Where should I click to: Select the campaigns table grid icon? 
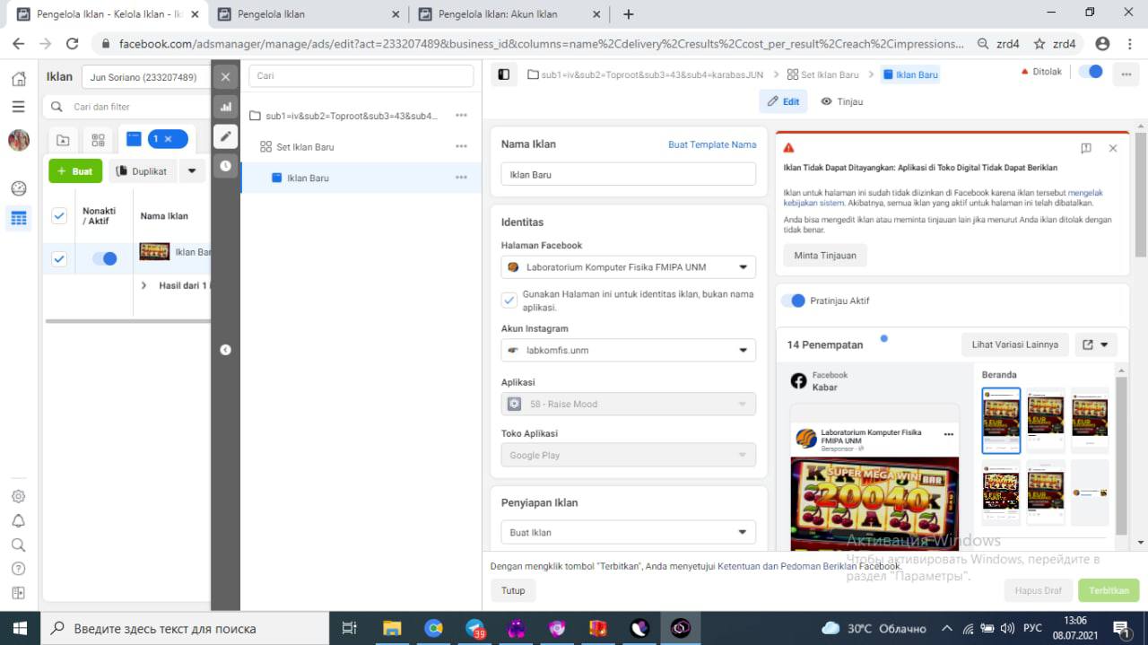point(18,218)
